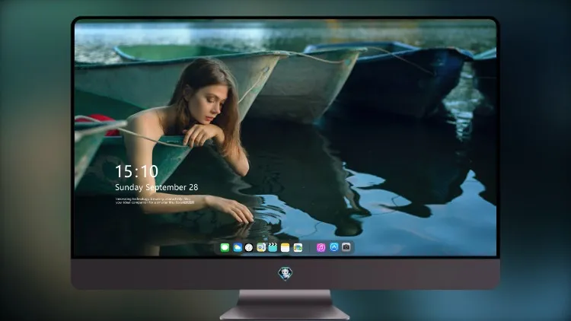
Task: Open the yellow Notes app in the dock
Action: pyautogui.click(x=285, y=248)
